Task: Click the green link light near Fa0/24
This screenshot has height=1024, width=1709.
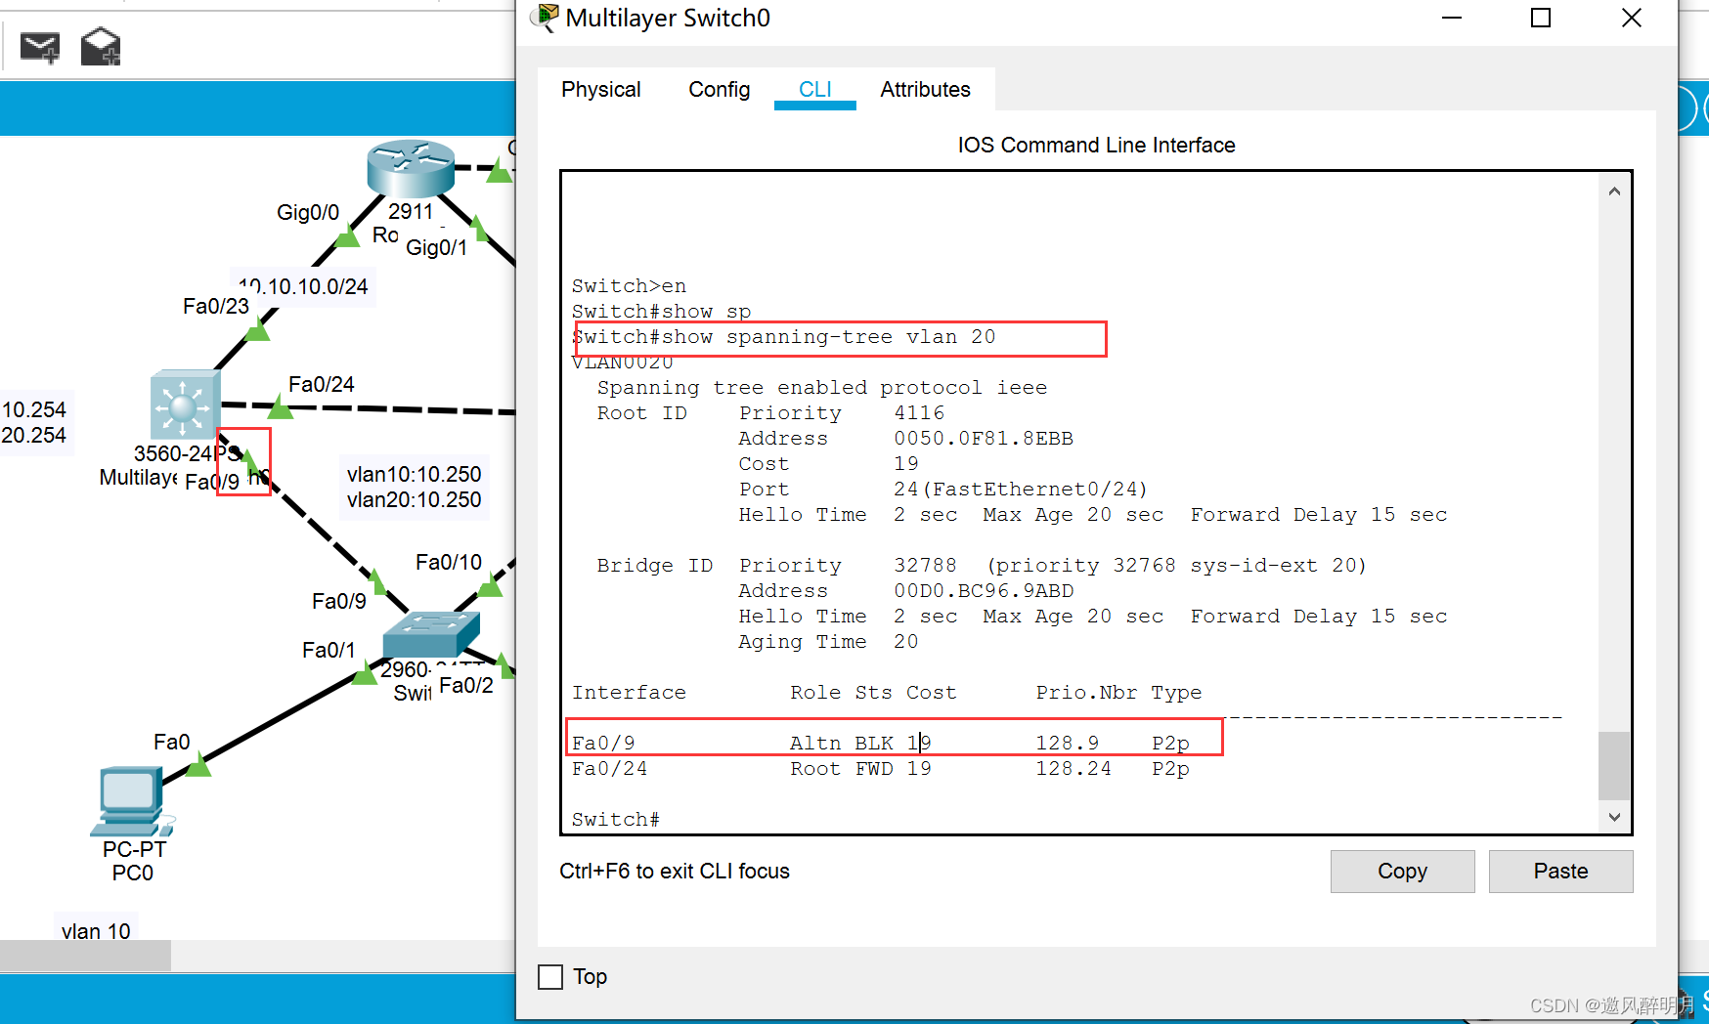Action: [x=281, y=406]
